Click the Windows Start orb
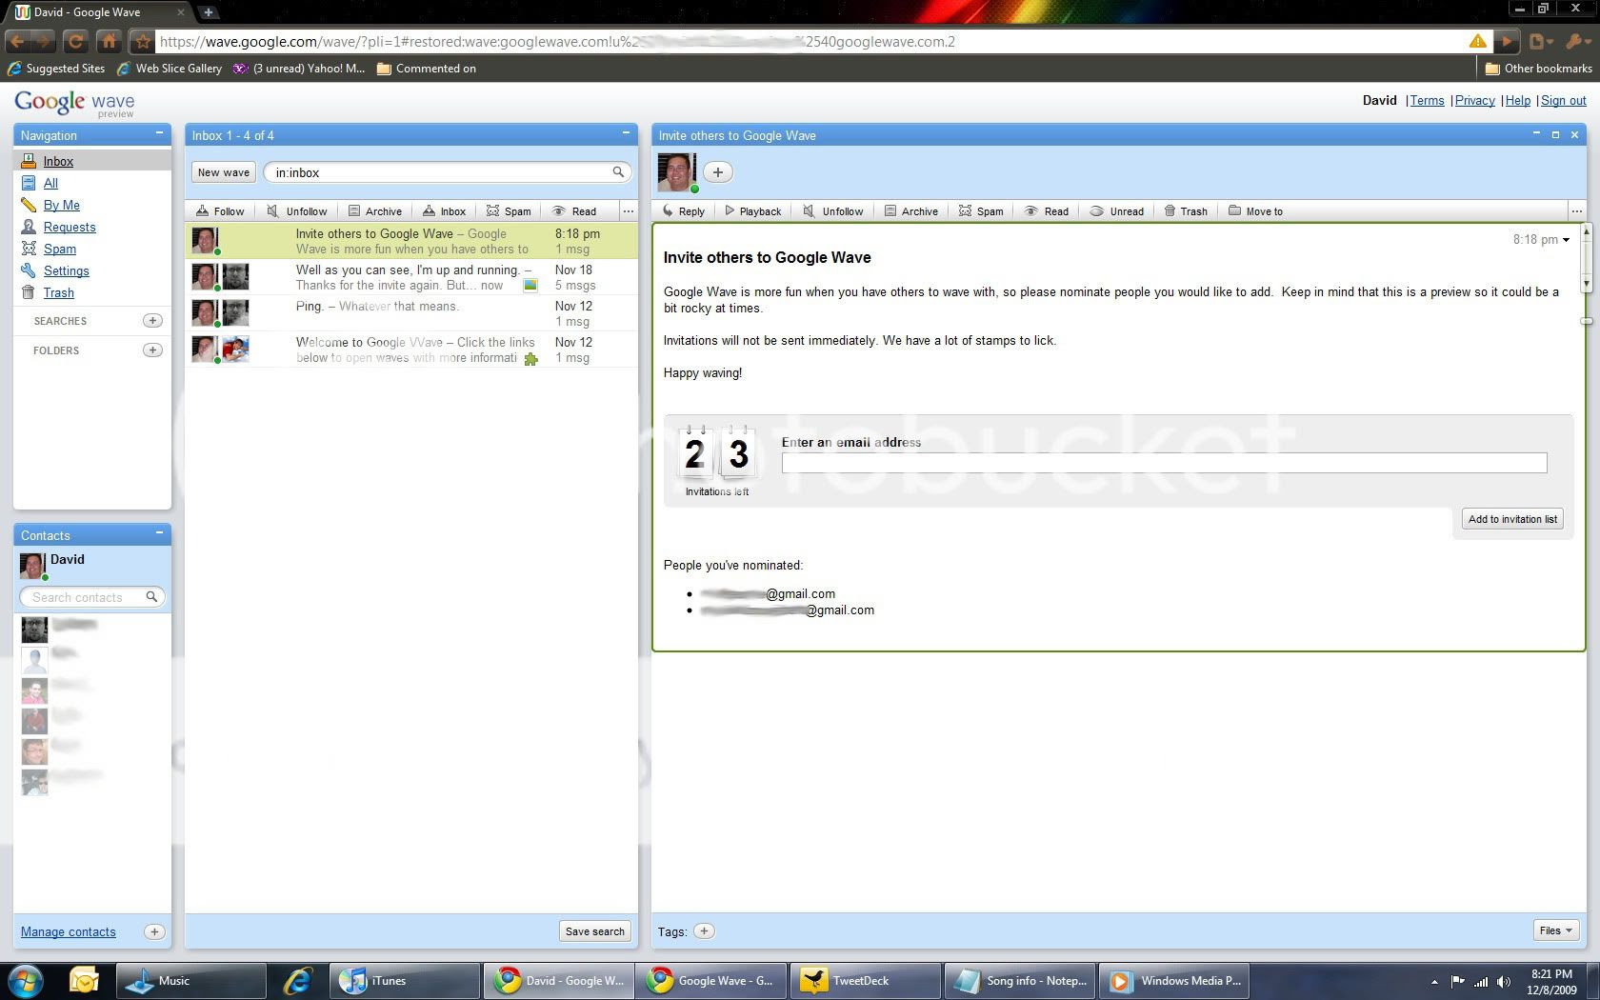Viewport: 1600px width, 1000px height. [x=26, y=981]
